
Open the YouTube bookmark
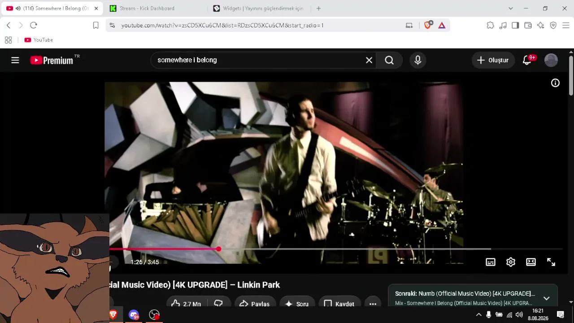tap(39, 40)
